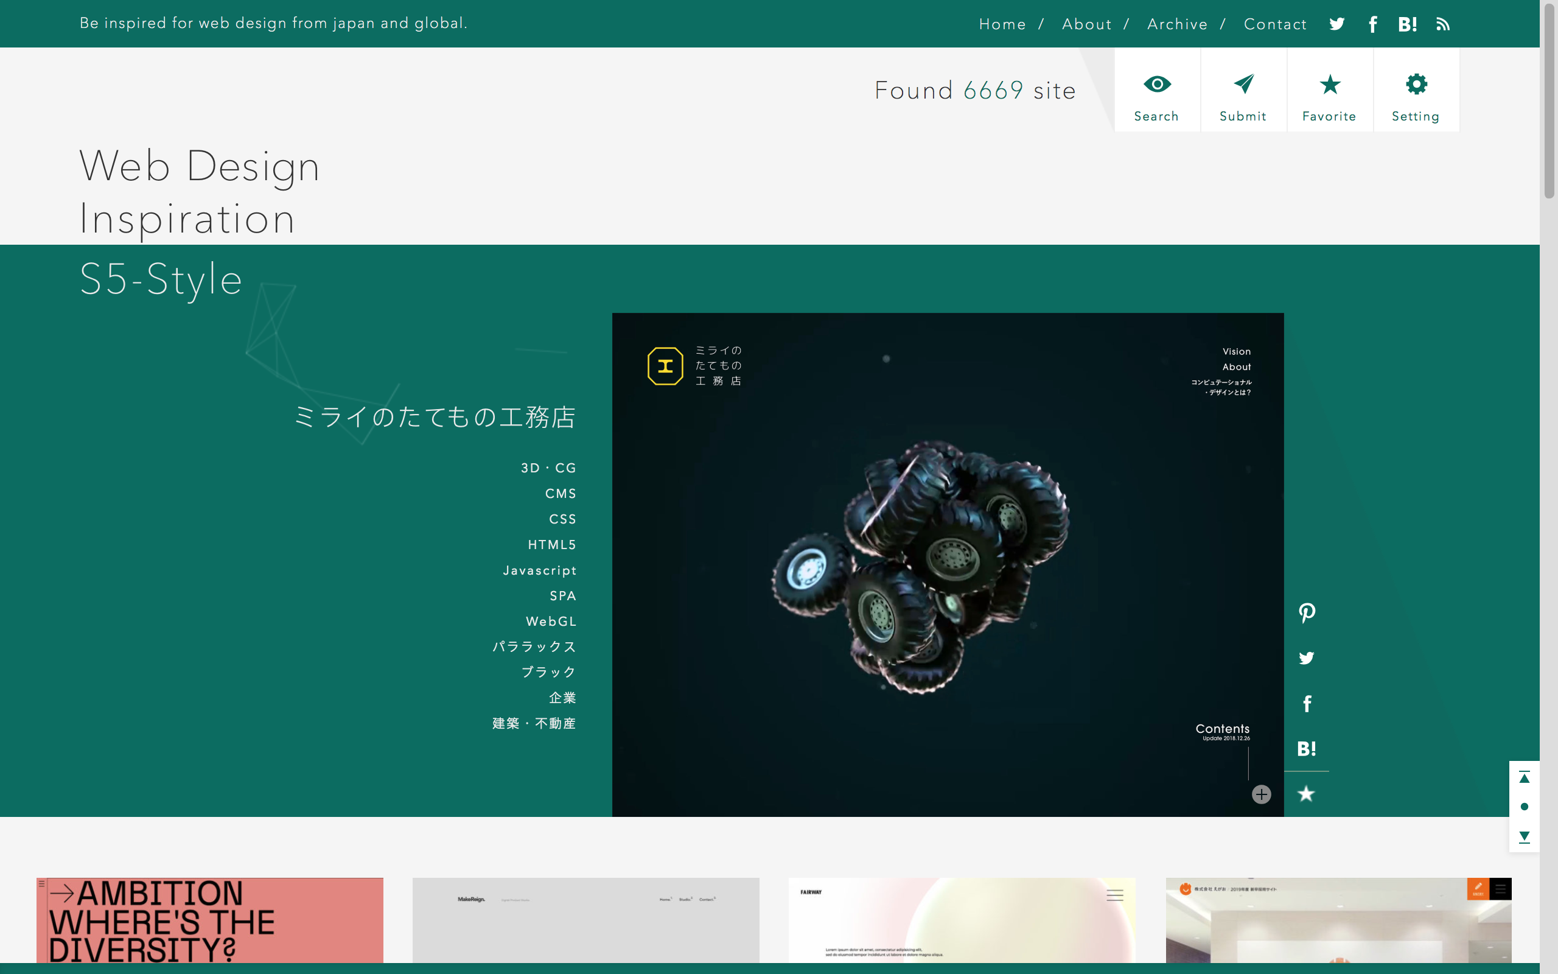Open the orange-logo recruitment site thumbnail

click(x=1338, y=920)
